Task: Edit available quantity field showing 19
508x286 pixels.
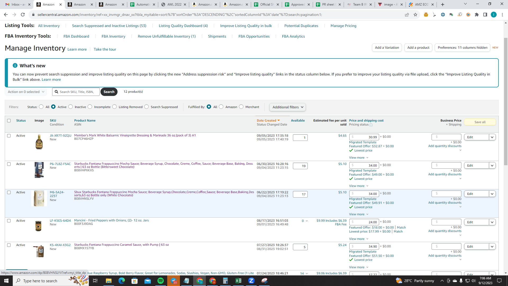Action: click(x=300, y=166)
